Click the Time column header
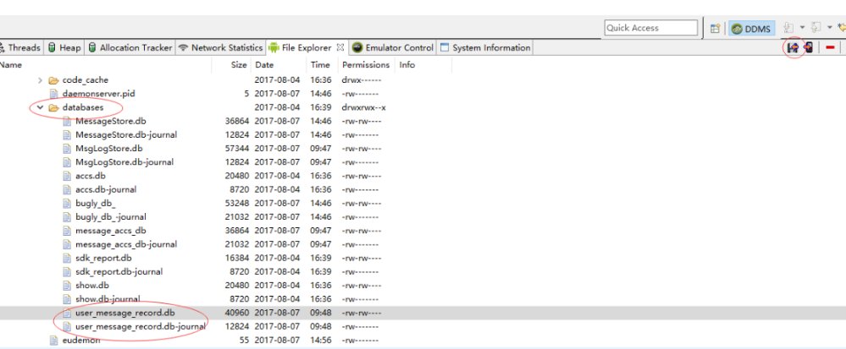 click(320, 64)
